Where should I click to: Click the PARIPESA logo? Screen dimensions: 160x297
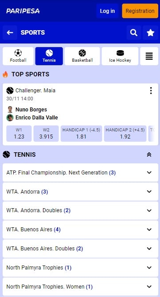tap(23, 11)
